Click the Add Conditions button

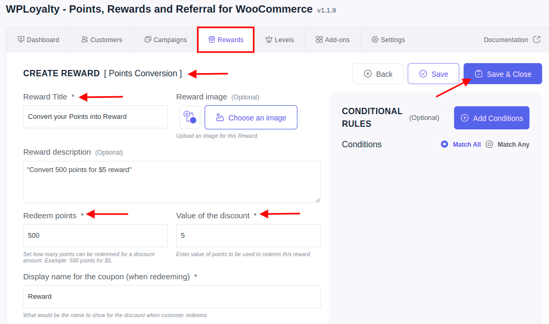[492, 118]
